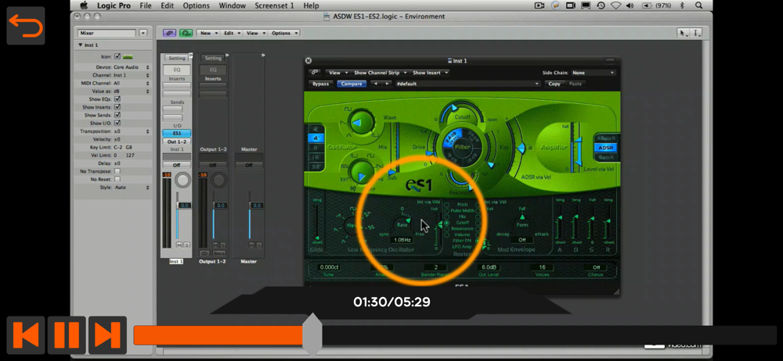This screenshot has width=783, height=361.
Task: Open the File menu
Action: (146, 5)
